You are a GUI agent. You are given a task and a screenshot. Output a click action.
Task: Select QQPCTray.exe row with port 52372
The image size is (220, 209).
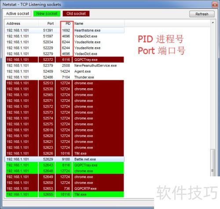(x=65, y=60)
